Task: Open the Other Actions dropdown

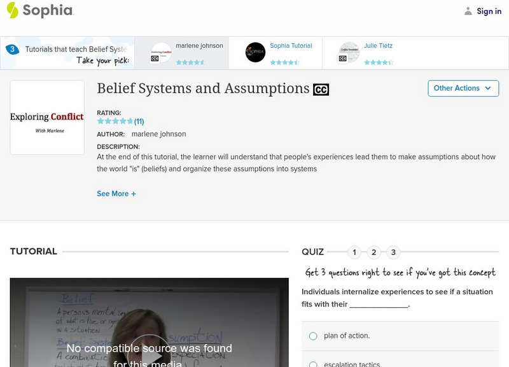Action: pos(463,89)
